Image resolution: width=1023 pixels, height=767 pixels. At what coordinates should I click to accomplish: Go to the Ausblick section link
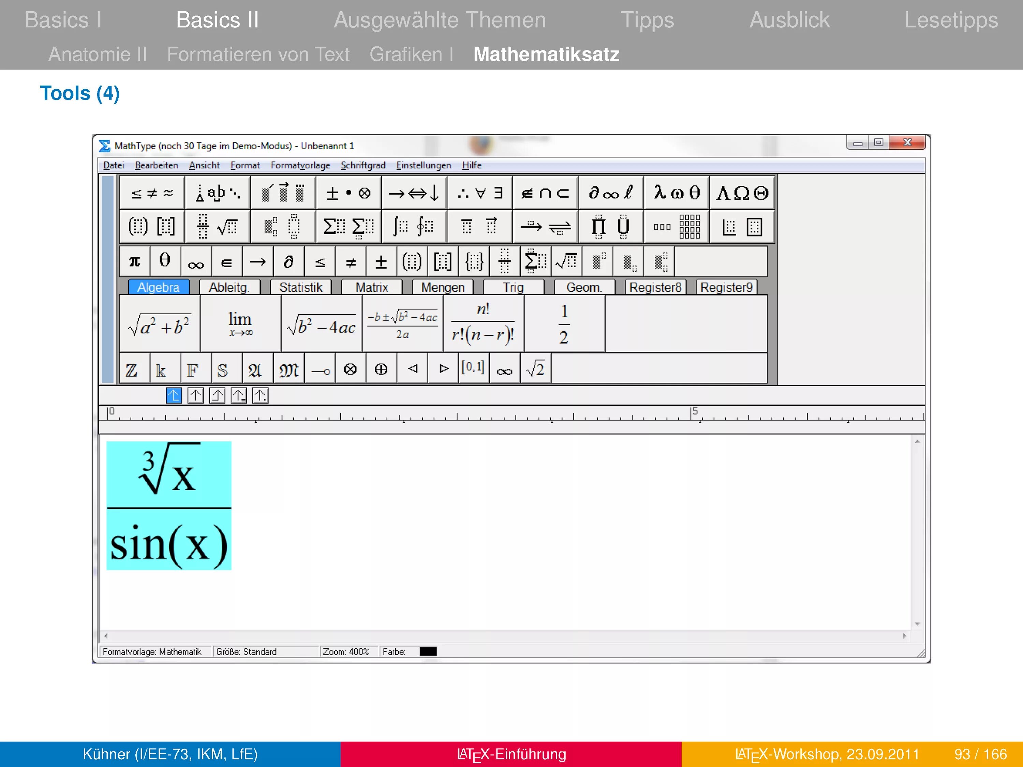point(789,20)
